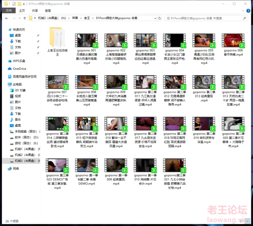Click the forward navigation arrow
The height and width of the screenshot is (226, 253).
14,18
